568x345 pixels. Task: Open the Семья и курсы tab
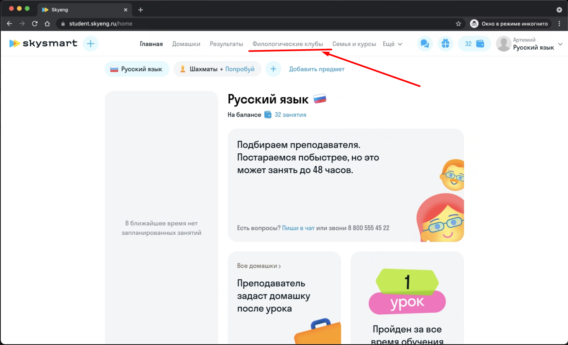354,44
